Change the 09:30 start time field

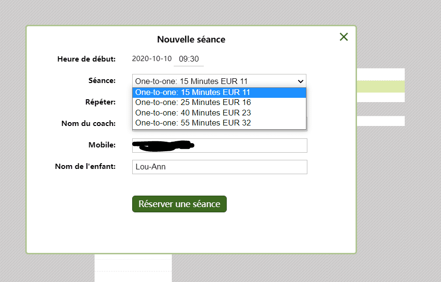[x=189, y=59]
